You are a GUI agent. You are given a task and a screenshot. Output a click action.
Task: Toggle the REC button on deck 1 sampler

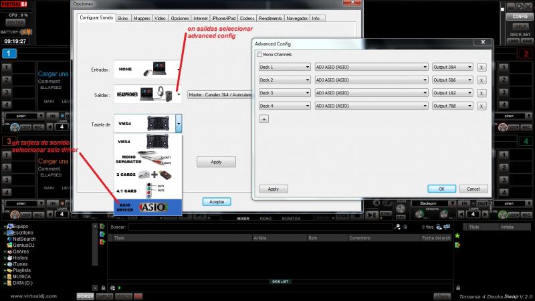38,127
